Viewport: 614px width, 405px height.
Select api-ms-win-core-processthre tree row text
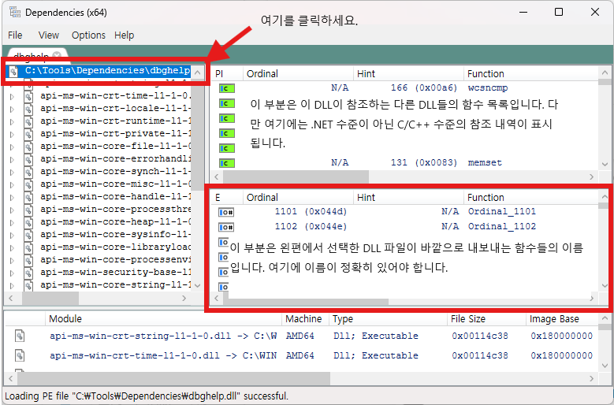[x=116, y=210]
